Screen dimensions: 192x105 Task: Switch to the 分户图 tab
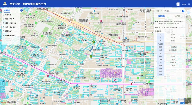coord(177,16)
